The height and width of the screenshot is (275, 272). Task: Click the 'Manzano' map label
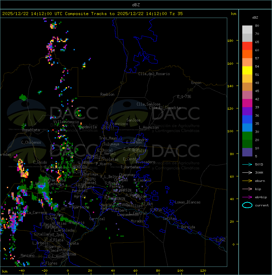(x=27, y=255)
